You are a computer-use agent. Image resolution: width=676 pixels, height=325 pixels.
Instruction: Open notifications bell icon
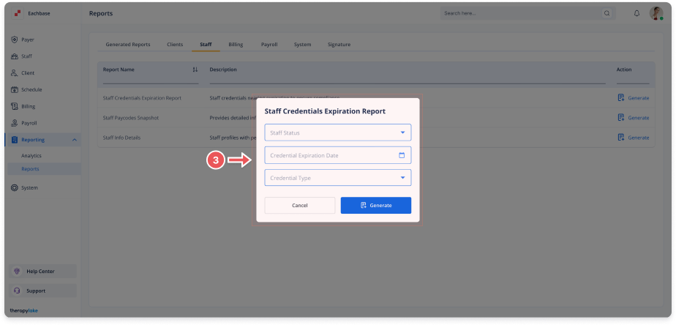point(636,13)
